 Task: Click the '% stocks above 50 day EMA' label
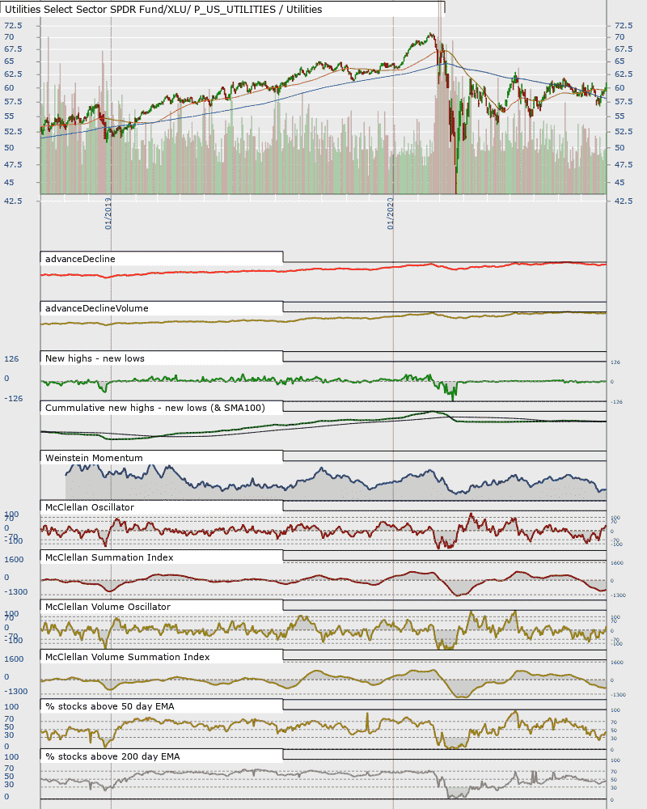tap(109, 707)
